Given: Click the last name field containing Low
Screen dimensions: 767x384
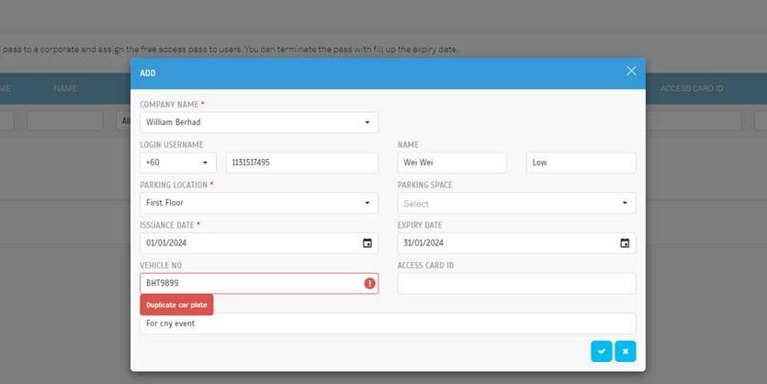Looking at the screenshot, I should tap(581, 163).
